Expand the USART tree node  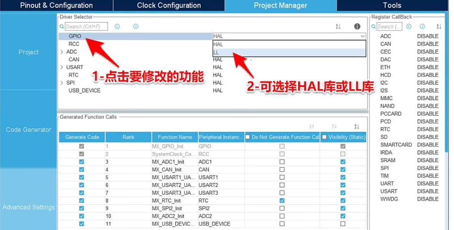62,67
